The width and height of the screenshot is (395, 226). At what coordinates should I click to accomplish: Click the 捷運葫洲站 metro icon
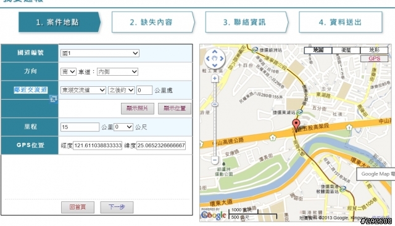(x=255, y=50)
